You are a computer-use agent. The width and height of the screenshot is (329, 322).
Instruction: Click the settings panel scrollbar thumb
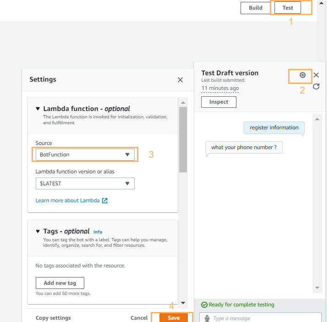tap(183, 140)
